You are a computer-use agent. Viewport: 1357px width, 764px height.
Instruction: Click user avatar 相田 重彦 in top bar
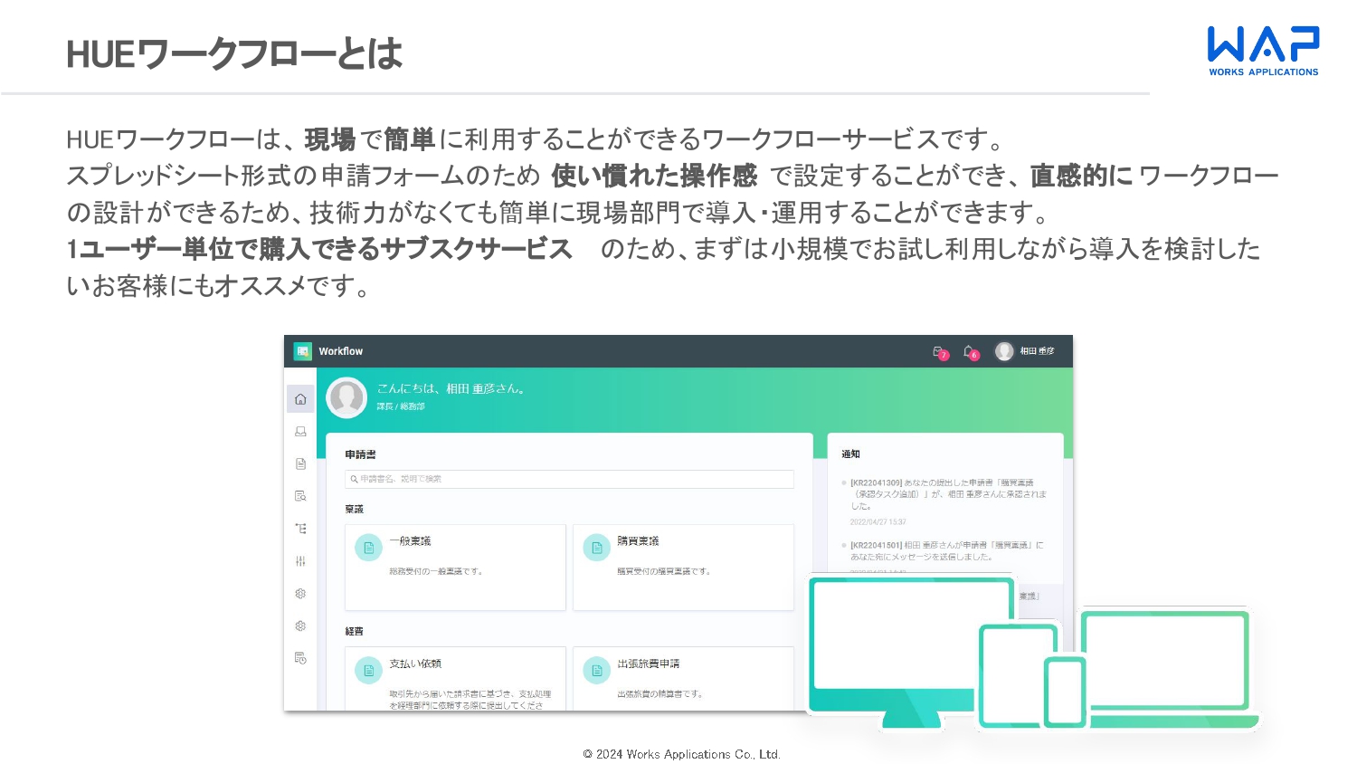1004,352
